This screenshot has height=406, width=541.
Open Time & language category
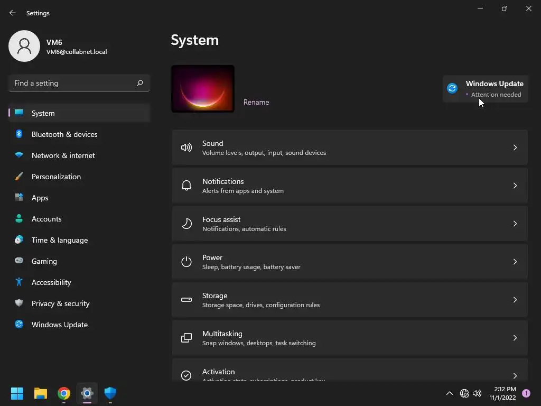[x=79, y=240]
